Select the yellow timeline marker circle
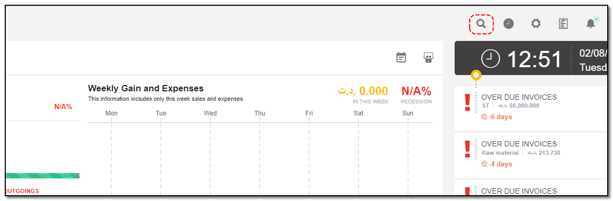Screen dimensions: 613x201 point(476,75)
